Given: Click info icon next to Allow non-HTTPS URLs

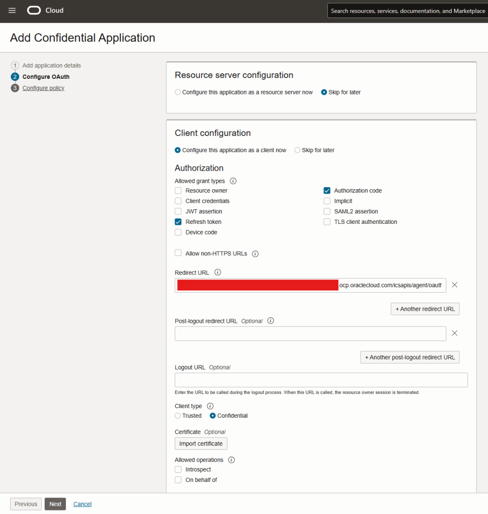Looking at the screenshot, I should click(x=255, y=254).
